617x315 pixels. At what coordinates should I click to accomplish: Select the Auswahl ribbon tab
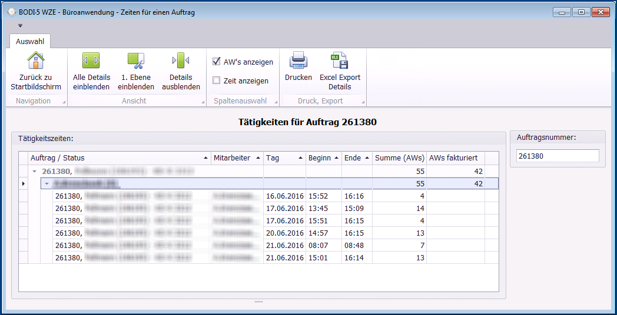[30, 42]
